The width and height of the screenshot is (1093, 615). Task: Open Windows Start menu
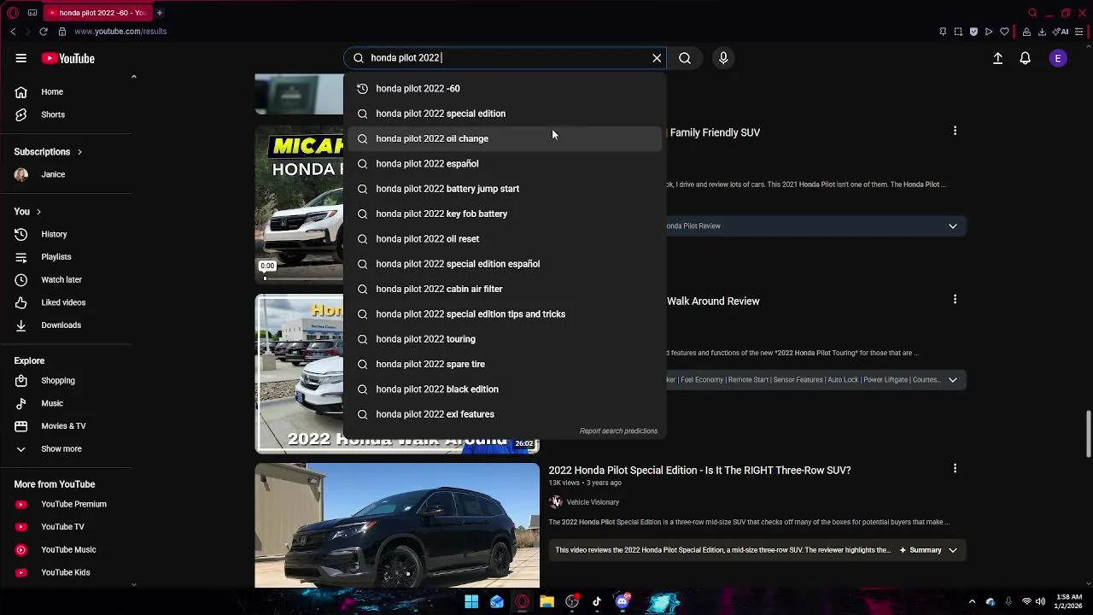point(471,601)
